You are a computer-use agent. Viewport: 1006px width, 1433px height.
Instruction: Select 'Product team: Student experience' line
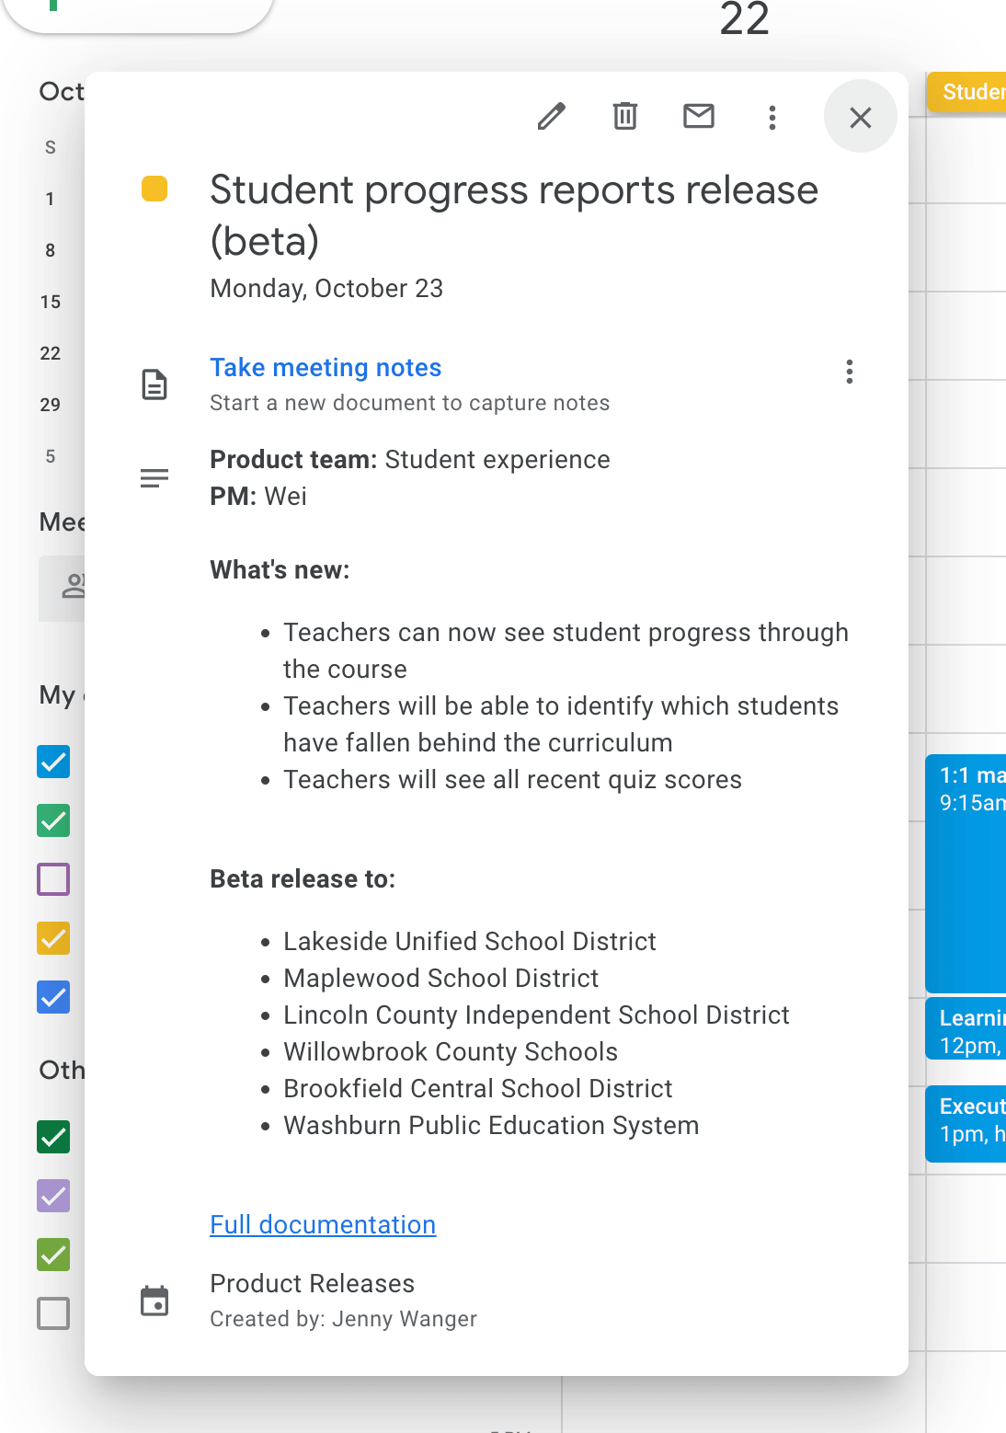(x=410, y=459)
